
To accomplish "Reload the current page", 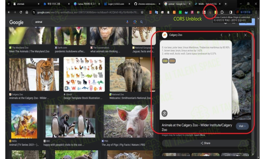I will pos(21,12).
